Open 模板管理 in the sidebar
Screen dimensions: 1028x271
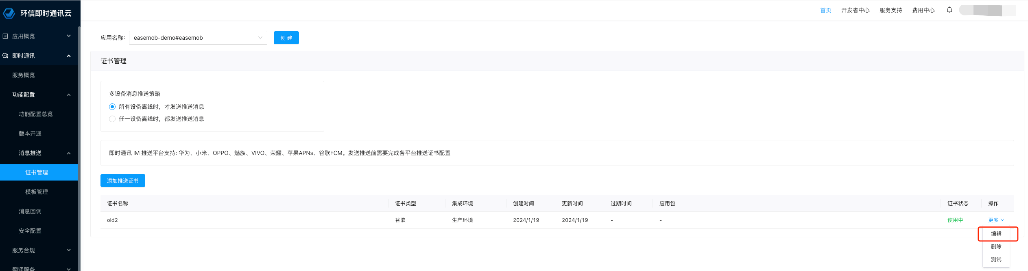[37, 192]
